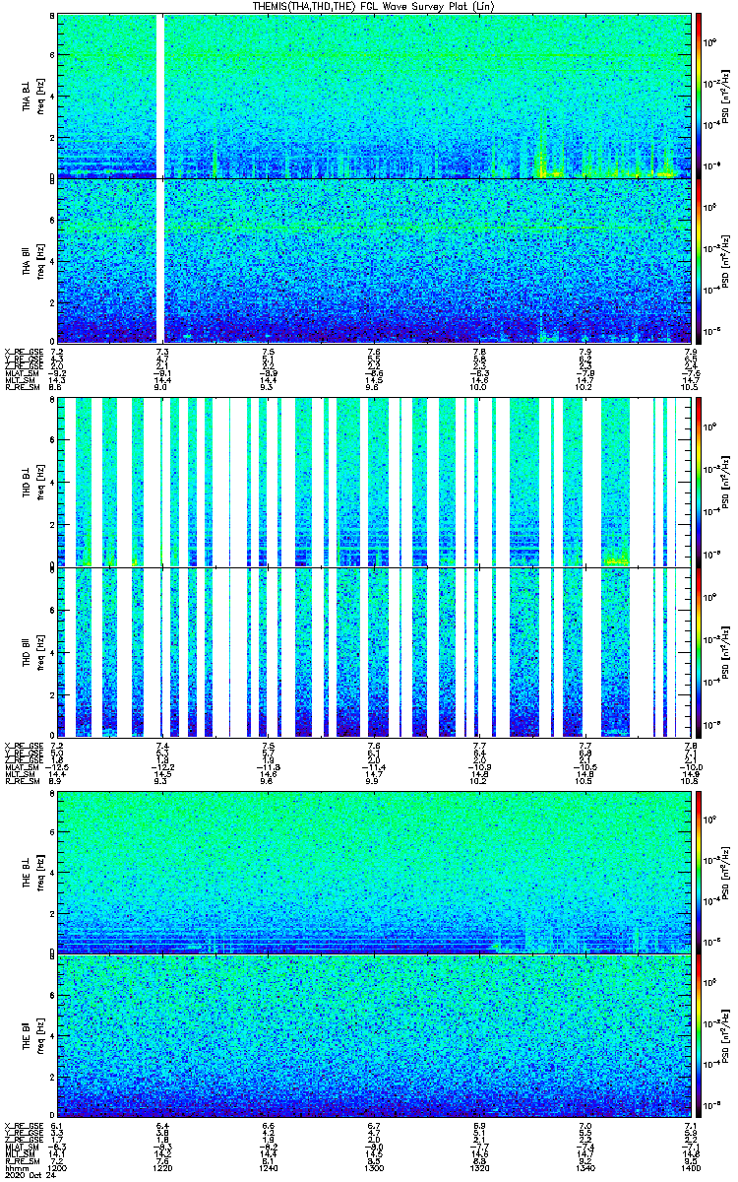Click the X_RE_GSE row label under THD panels
This screenshot has height=1182, width=738.
point(22,746)
